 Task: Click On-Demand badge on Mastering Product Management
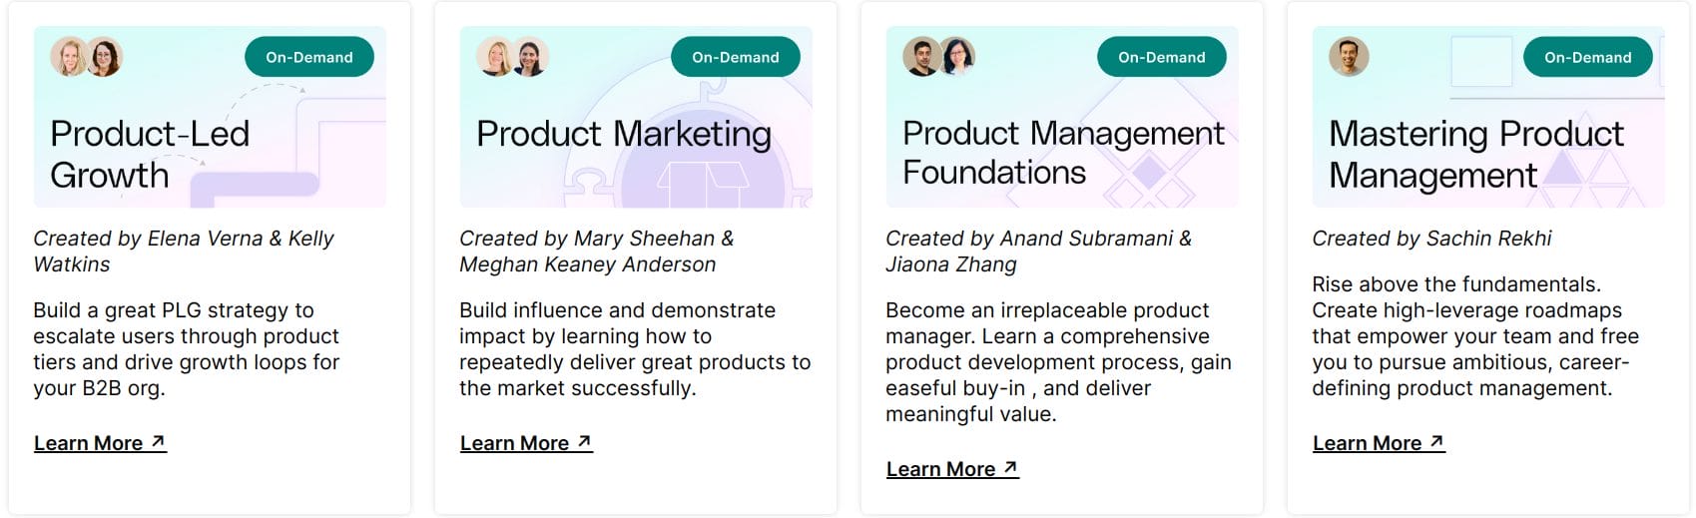coord(1588,57)
